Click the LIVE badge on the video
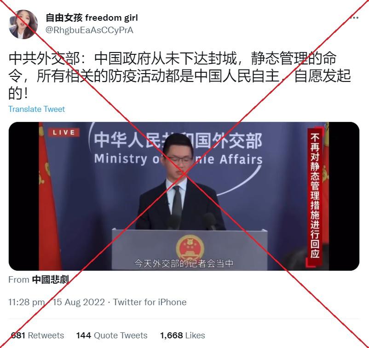Viewport: 369px width, 348px height. point(64,132)
